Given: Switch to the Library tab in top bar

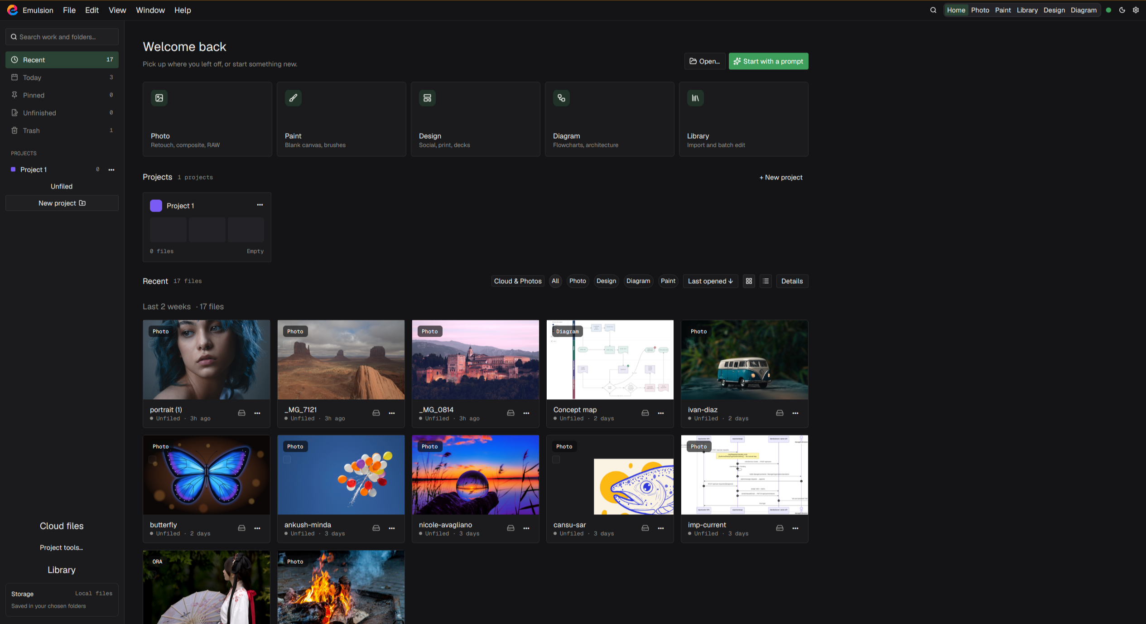Looking at the screenshot, I should pos(1027,10).
